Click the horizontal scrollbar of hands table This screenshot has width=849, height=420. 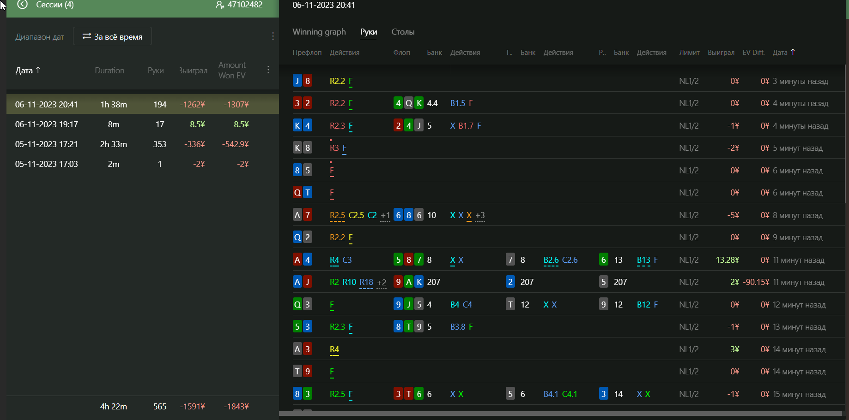click(x=560, y=414)
